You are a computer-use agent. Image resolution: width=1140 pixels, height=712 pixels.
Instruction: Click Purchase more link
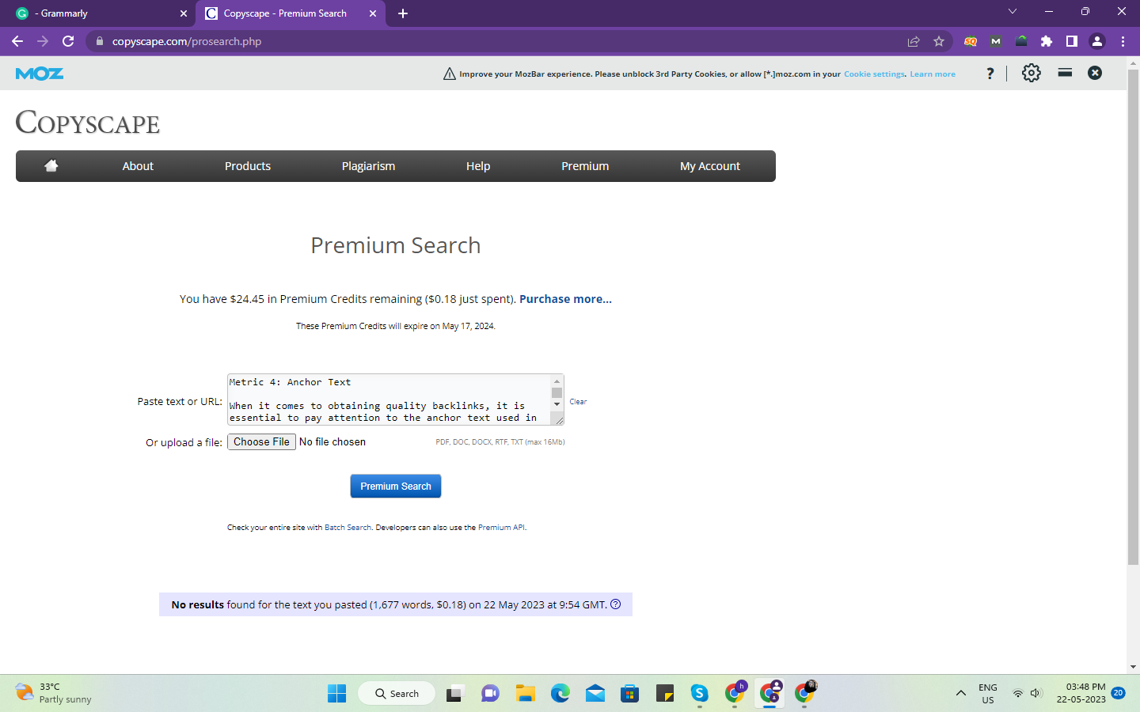click(x=565, y=299)
